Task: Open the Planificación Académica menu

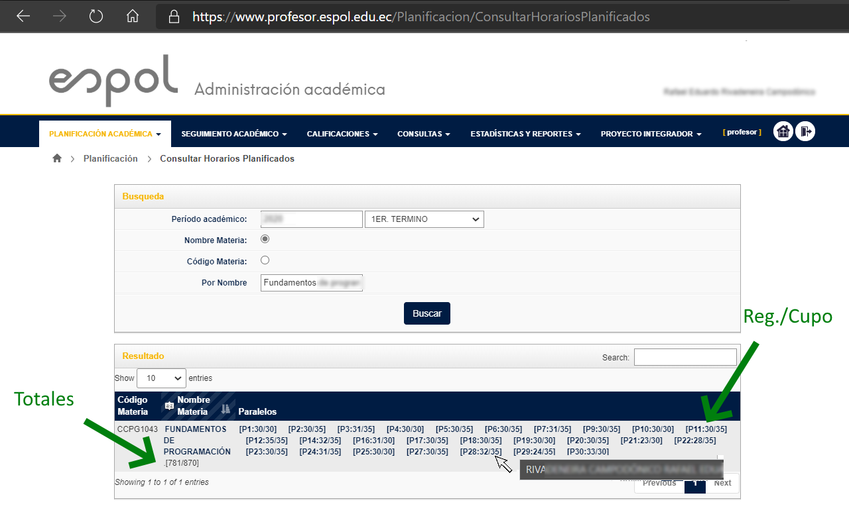Action: coord(105,134)
